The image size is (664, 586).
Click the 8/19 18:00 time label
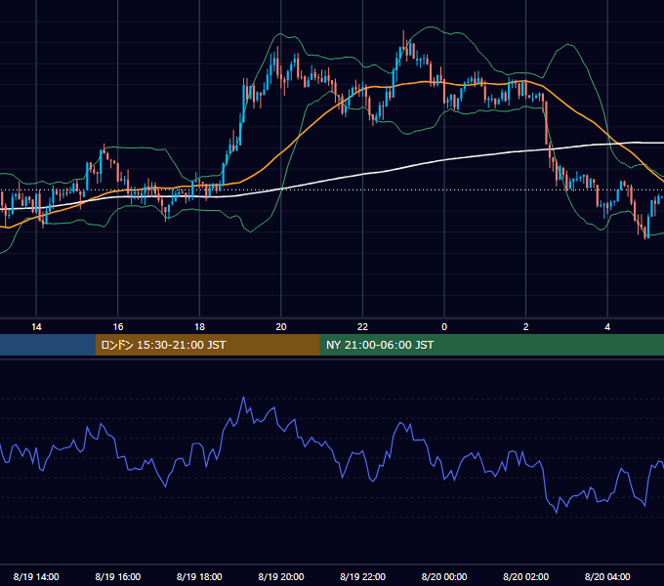[199, 576]
